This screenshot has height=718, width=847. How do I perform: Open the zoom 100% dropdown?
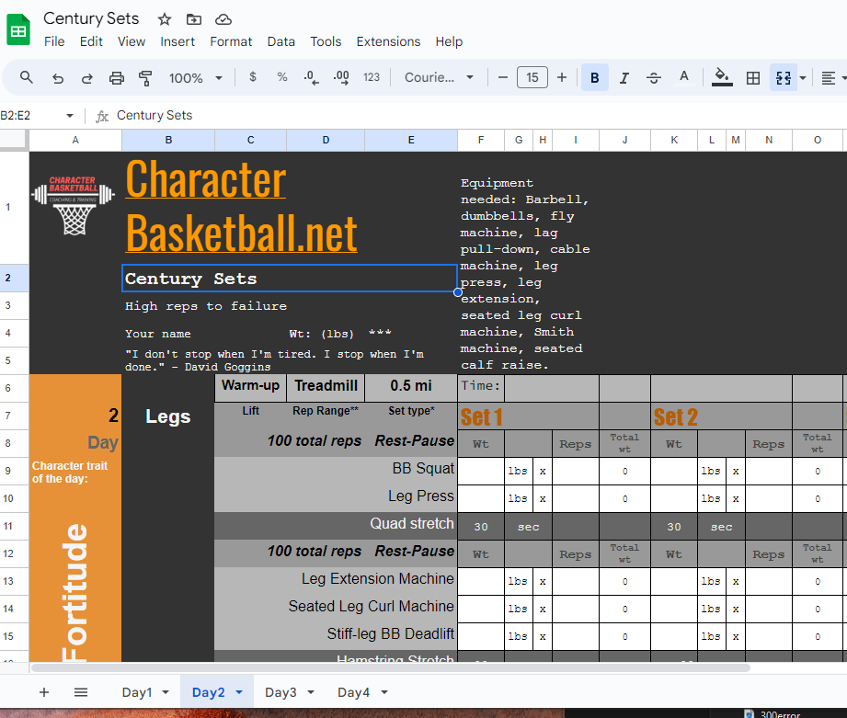pos(195,78)
